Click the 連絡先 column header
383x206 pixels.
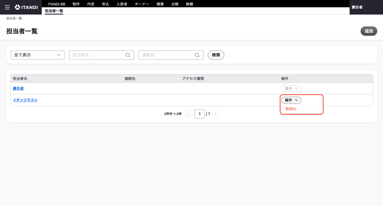pos(130,79)
